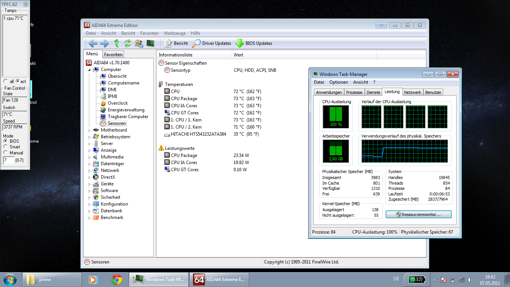Select the 'all' radio button in TPFC
Screen dimensions: 510x287
point(6,81)
